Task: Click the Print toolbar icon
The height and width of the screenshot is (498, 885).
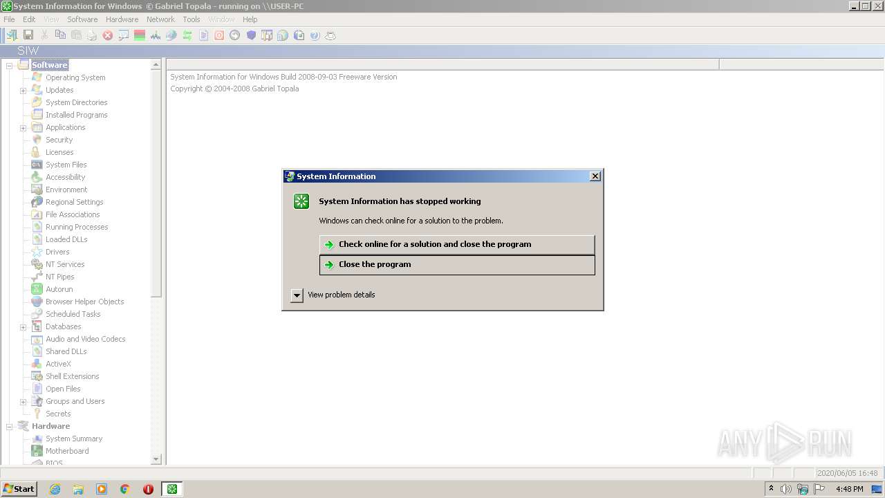Action: [92, 35]
